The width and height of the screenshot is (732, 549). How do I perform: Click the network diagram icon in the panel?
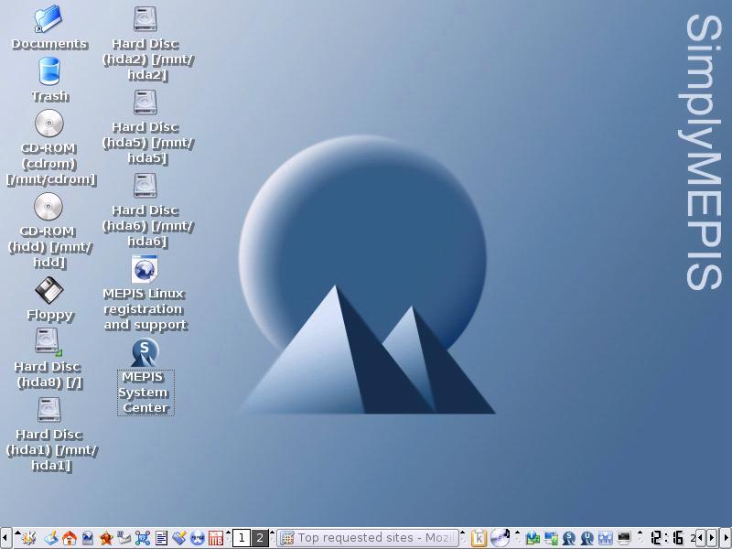tap(143, 538)
